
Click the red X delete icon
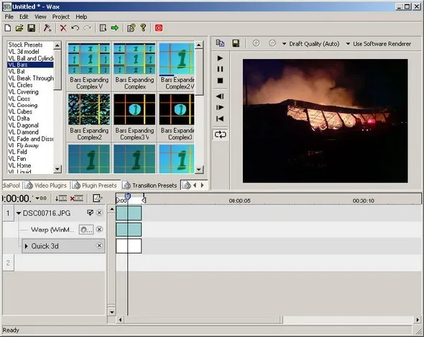coord(63,28)
